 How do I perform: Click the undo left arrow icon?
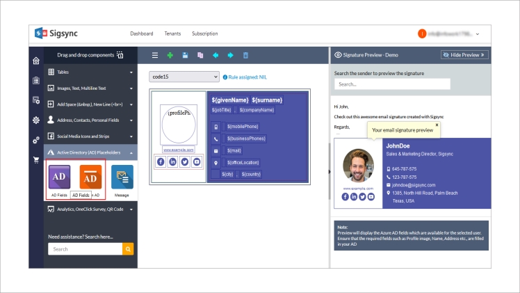coord(216,55)
